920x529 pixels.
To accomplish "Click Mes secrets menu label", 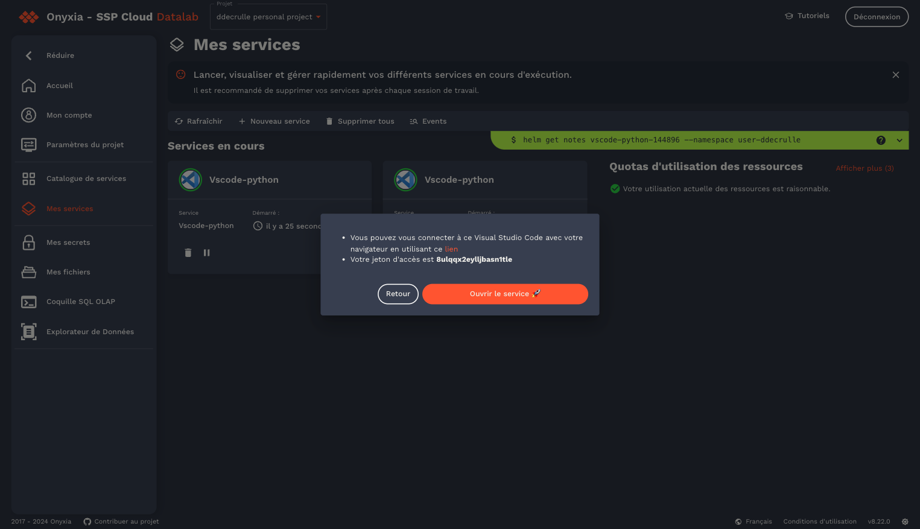I will point(68,242).
